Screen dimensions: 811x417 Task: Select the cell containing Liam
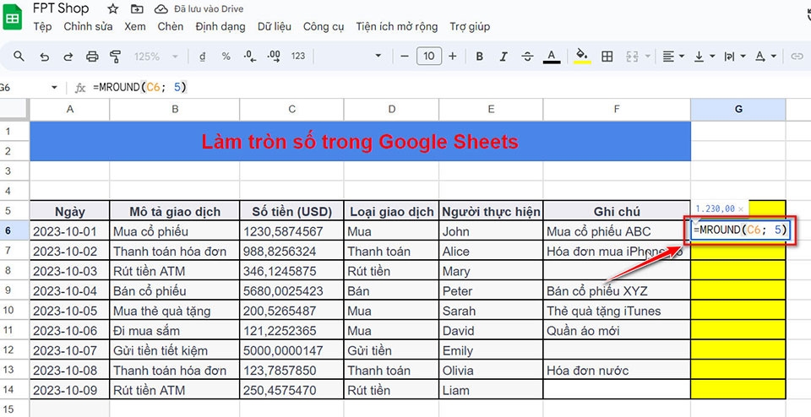[491, 390]
